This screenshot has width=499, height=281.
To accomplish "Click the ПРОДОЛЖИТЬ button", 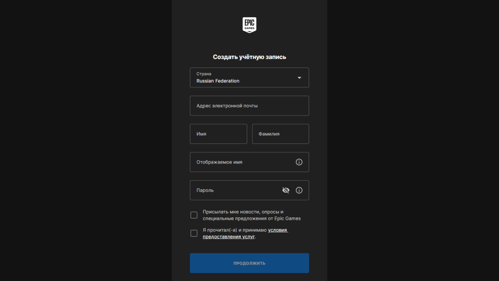I will [249, 263].
